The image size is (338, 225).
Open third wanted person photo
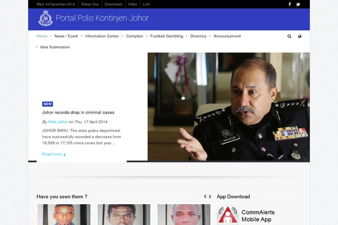pyautogui.click(x=184, y=215)
